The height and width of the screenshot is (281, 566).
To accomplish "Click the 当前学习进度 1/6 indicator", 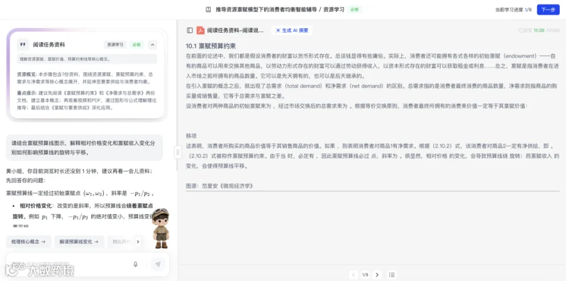I will pyautogui.click(x=513, y=9).
